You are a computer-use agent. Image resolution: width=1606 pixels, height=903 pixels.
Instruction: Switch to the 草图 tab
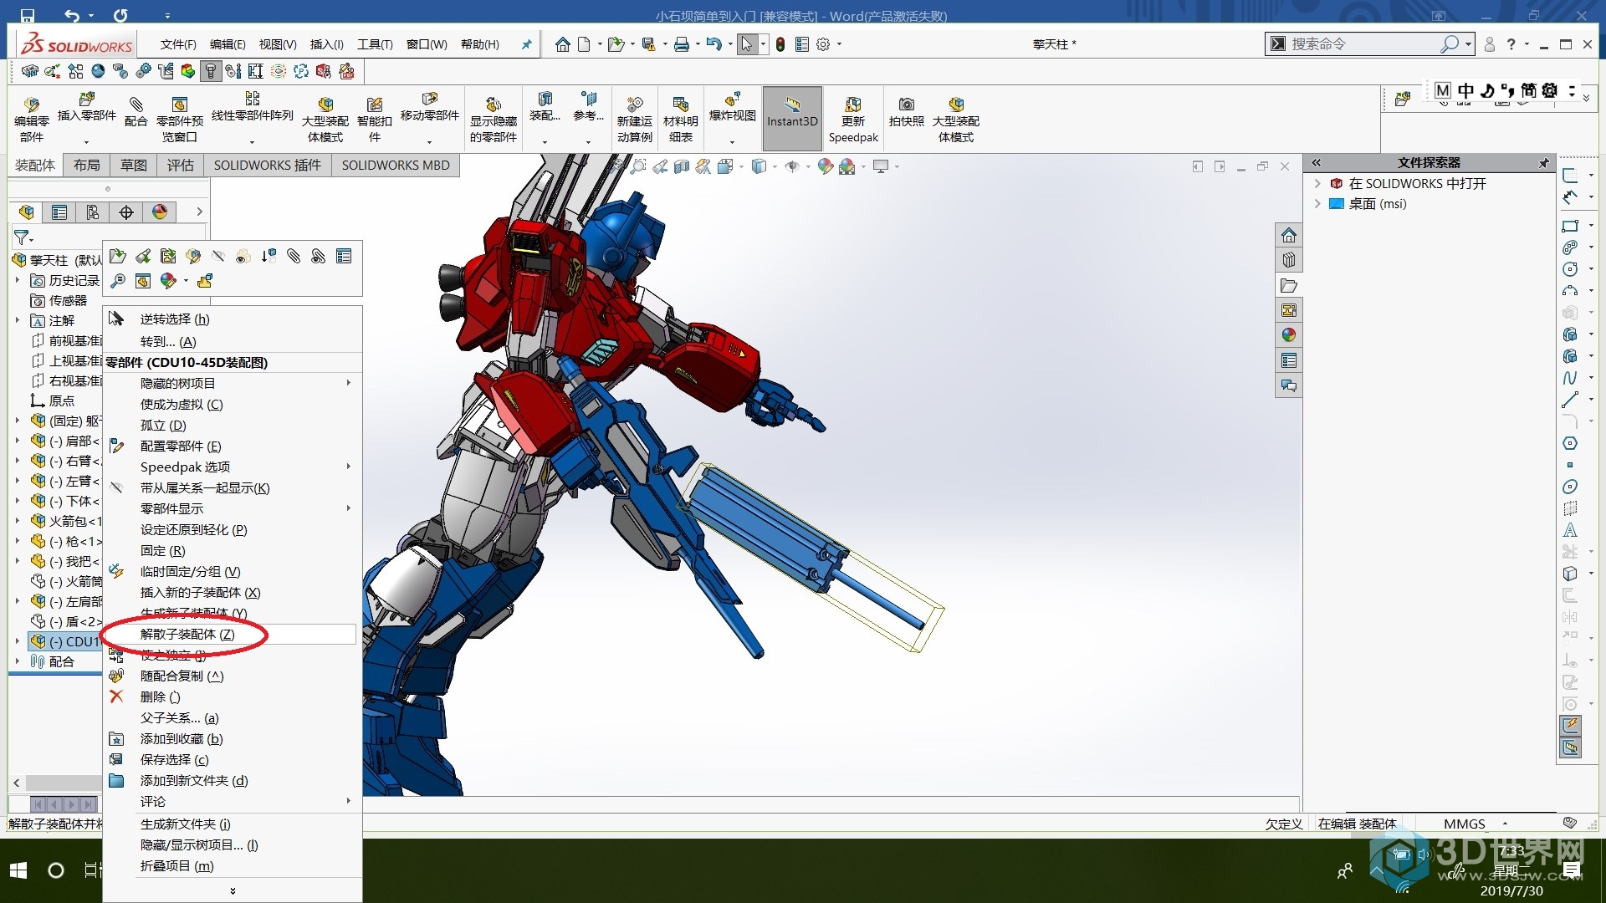tap(133, 165)
